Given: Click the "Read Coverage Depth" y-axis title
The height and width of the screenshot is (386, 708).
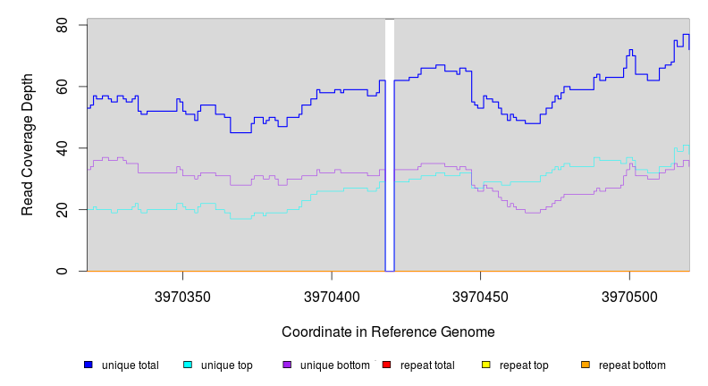Looking at the screenshot, I should 28,145.
